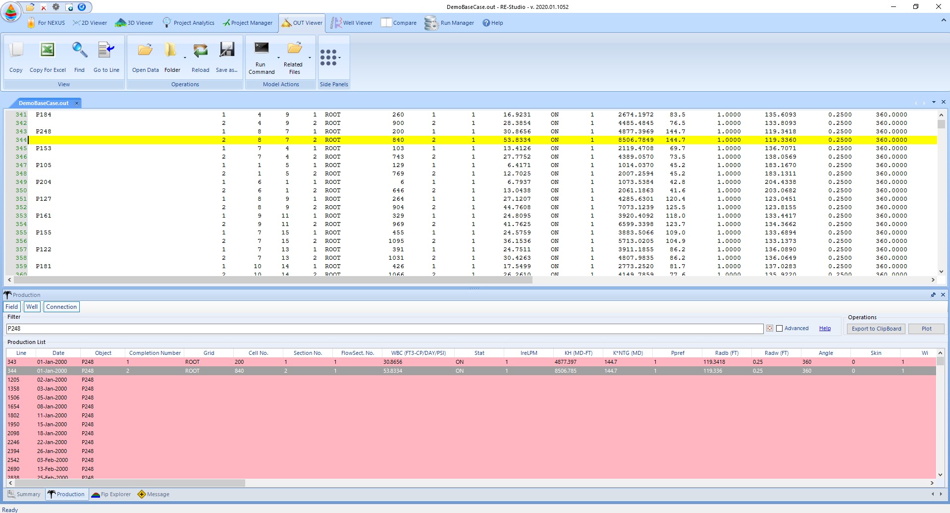Click the output viewer horizontal scrollbar

(x=272, y=280)
